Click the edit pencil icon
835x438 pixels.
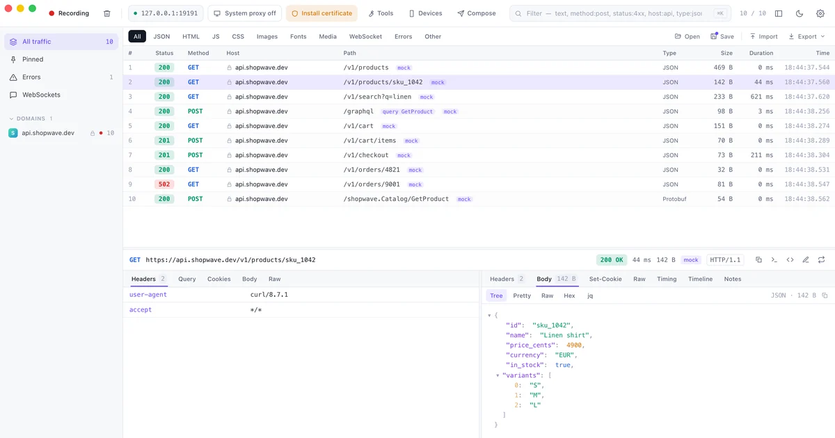point(806,260)
